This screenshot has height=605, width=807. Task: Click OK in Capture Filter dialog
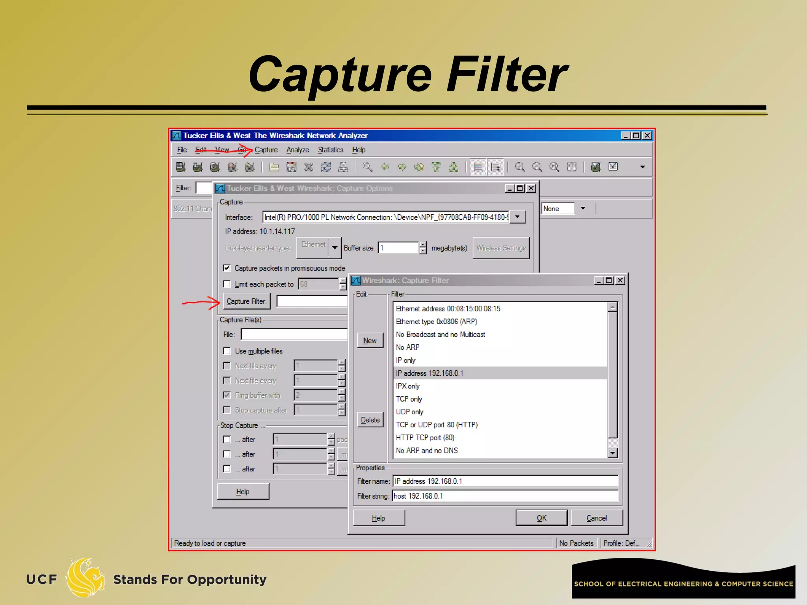541,518
